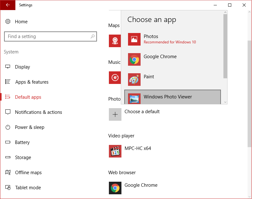Image resolution: width=257 pixels, height=199 pixels.
Task: Select the Storage settings page
Action: tap(23, 158)
